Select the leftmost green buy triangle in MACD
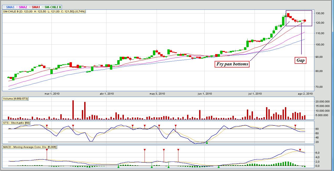The image size is (334, 171). (x=118, y=167)
